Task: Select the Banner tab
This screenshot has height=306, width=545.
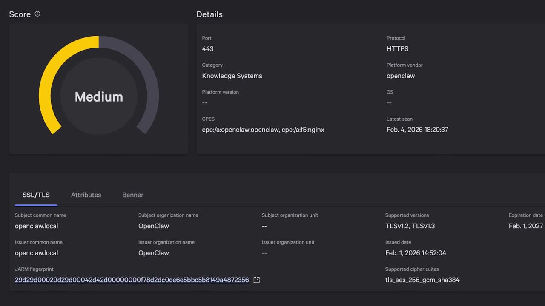Action: tap(133, 195)
